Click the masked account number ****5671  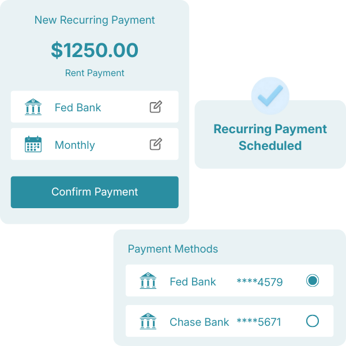click(x=259, y=322)
